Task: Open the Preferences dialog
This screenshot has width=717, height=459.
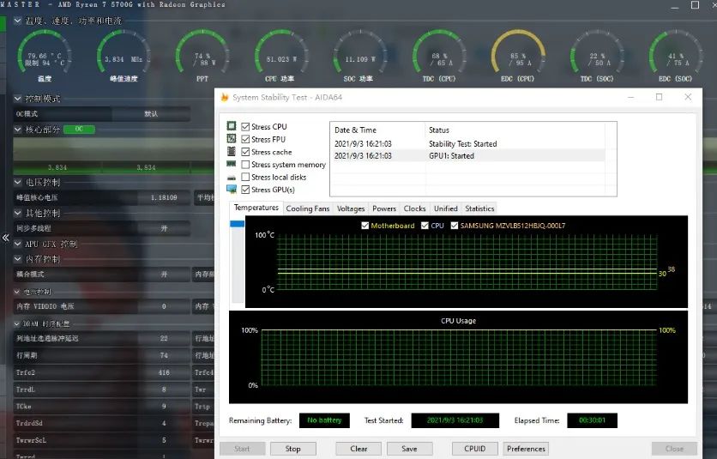Action: (x=526, y=449)
